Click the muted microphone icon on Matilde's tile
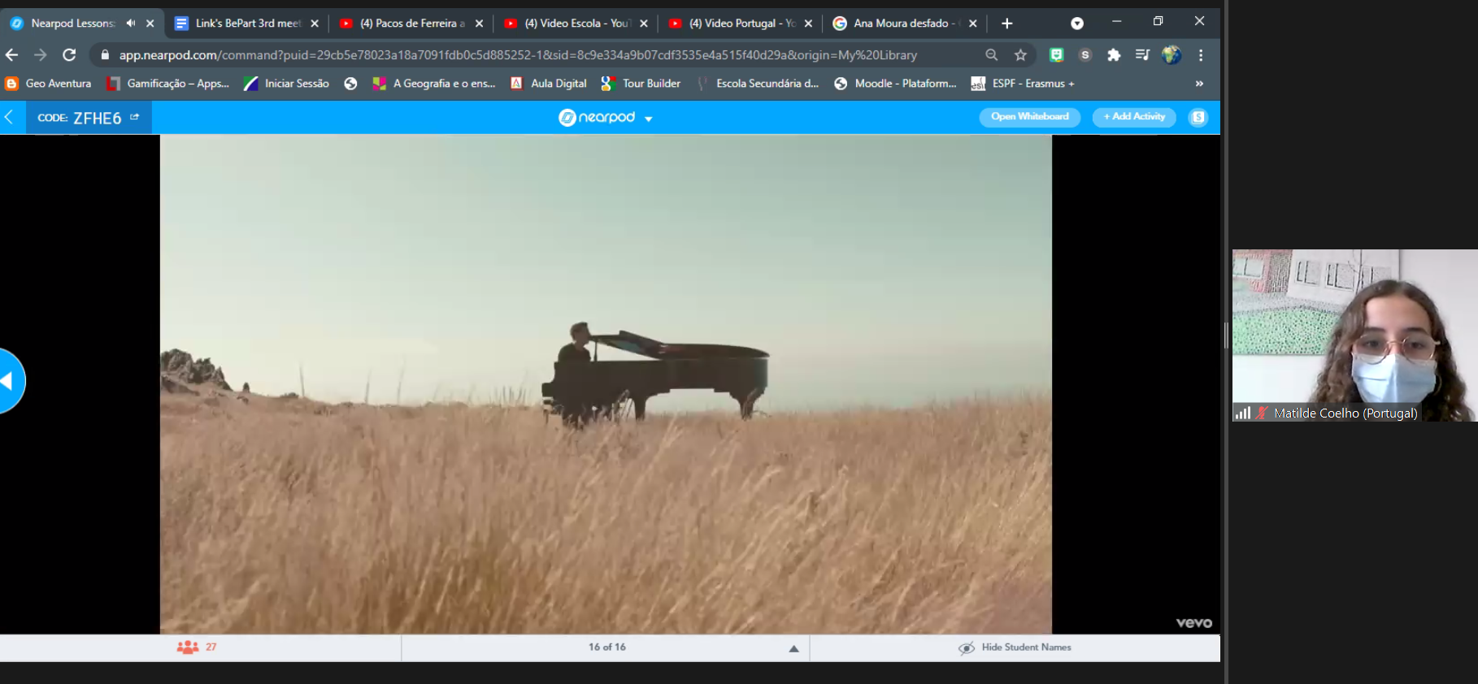This screenshot has height=684, width=1478. click(x=1262, y=413)
